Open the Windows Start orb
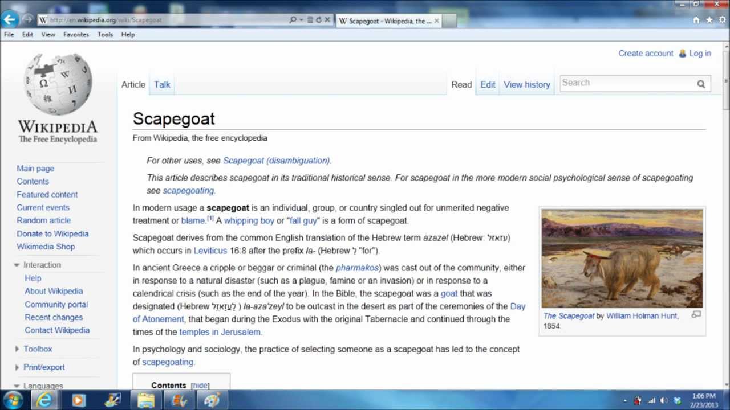730x410 pixels. click(x=13, y=400)
